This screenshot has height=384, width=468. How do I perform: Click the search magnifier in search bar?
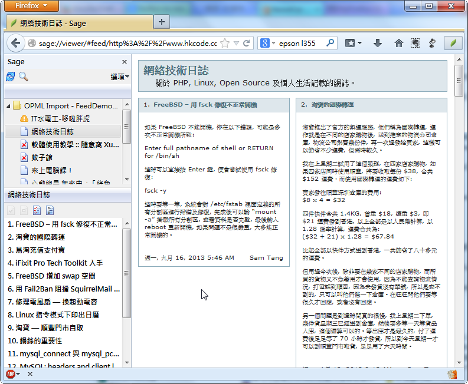pyautogui.click(x=330, y=43)
